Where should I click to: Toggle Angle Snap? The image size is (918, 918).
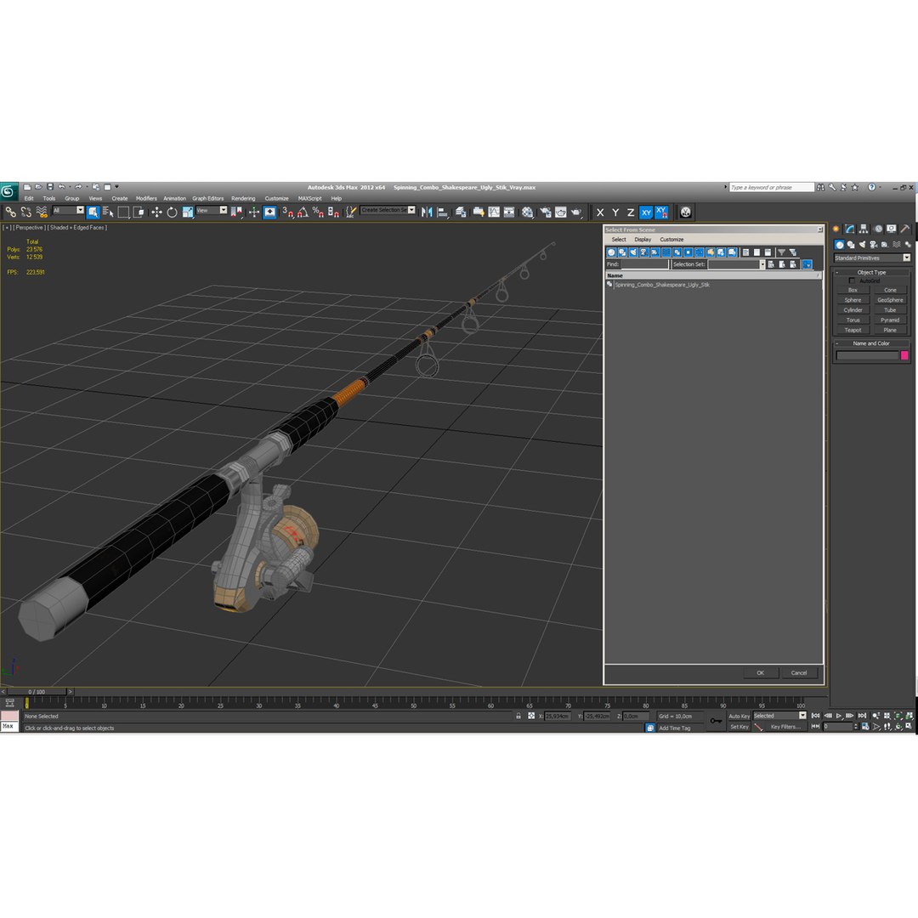pyautogui.click(x=303, y=212)
